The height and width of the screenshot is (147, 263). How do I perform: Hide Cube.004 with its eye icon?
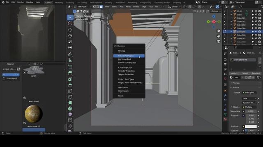coord(256,28)
